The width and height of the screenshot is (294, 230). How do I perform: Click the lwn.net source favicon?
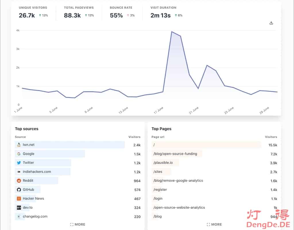19,145
